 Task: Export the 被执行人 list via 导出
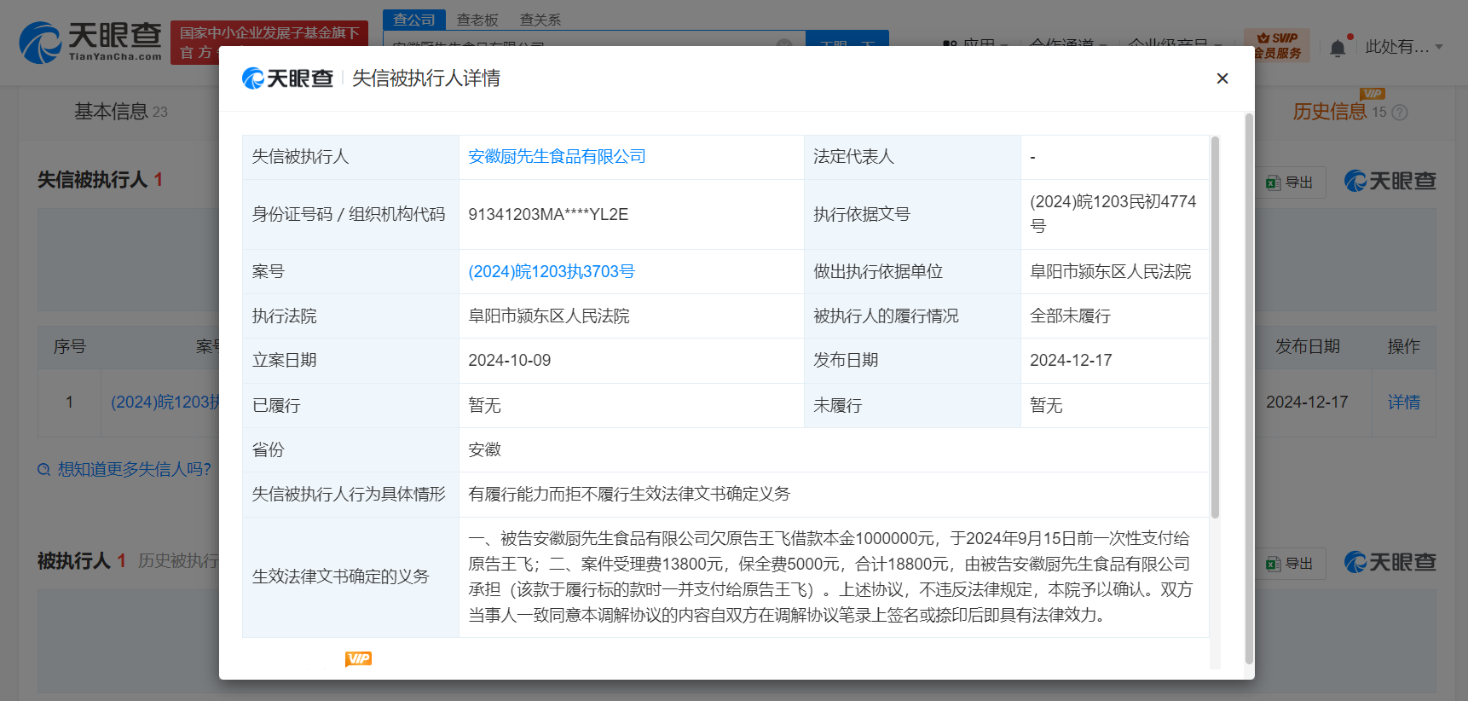click(1290, 564)
